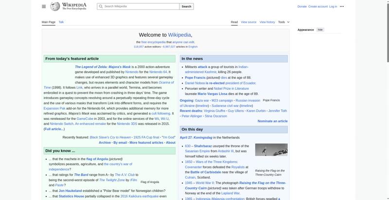
Task: Click the Stina Oscarson link
Action: click(x=216, y=116)
